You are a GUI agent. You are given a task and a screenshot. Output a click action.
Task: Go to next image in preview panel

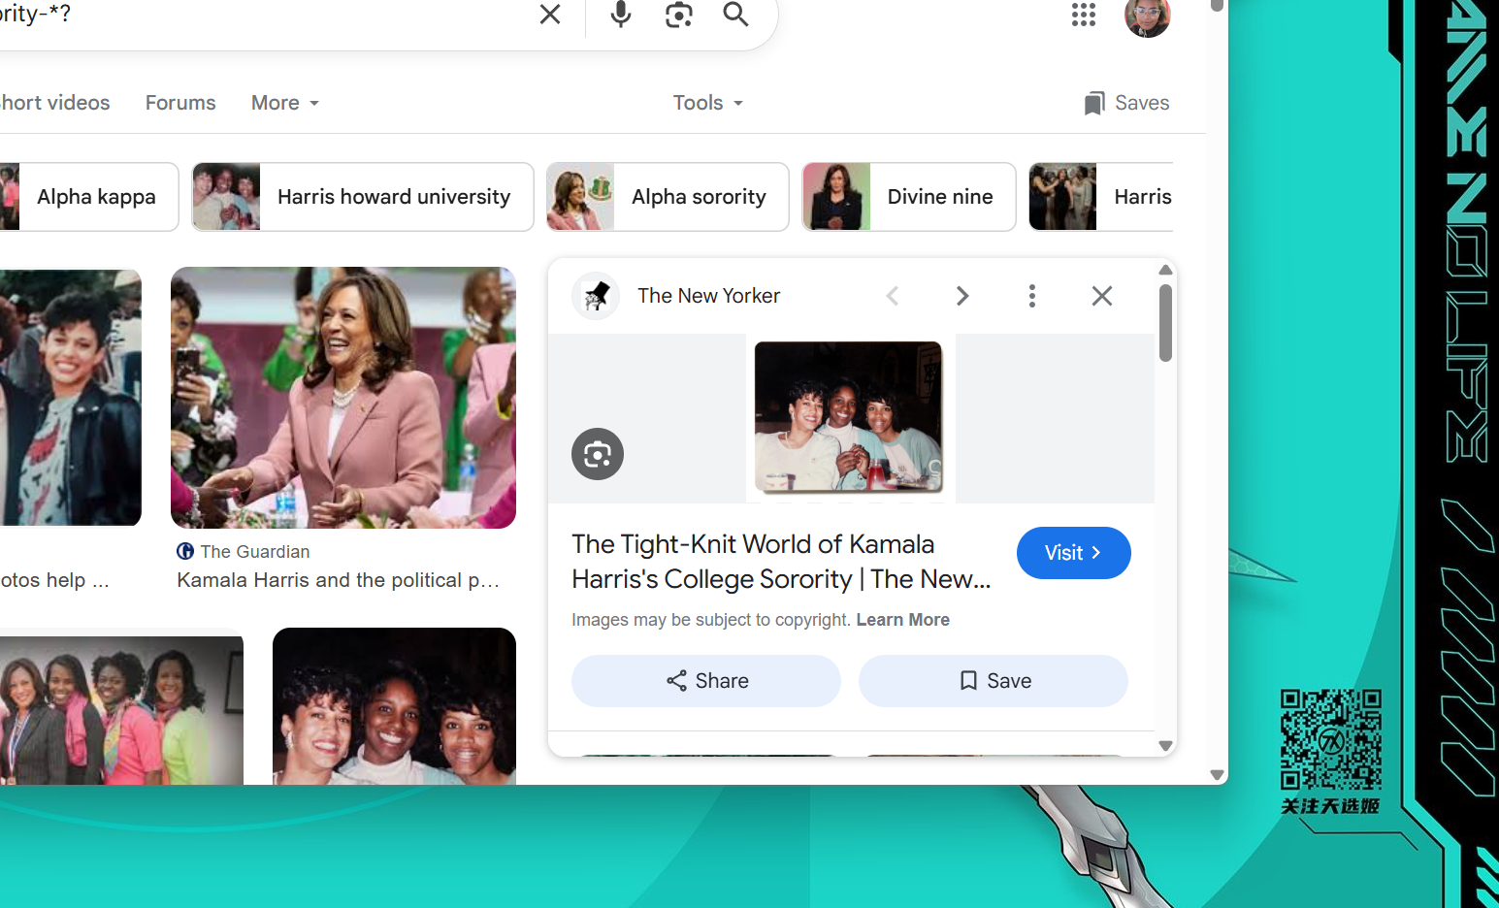tap(962, 296)
